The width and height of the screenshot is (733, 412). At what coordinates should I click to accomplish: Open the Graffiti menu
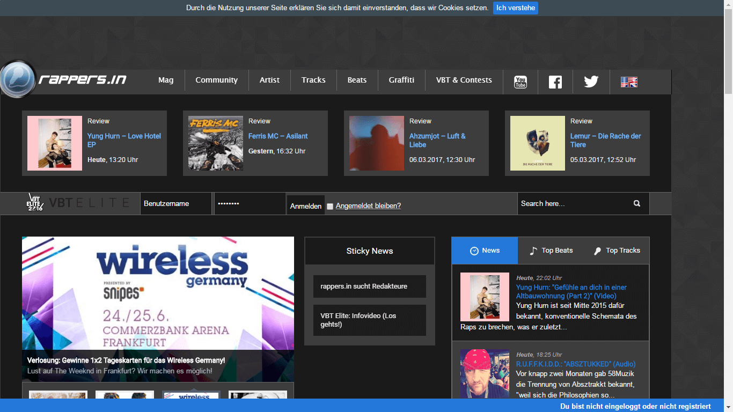(x=401, y=80)
